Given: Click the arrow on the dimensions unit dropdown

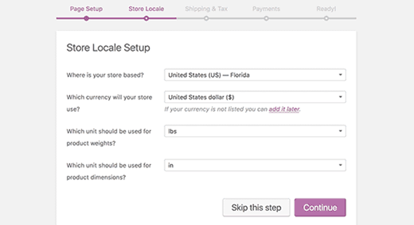Looking at the screenshot, I should (x=341, y=165).
